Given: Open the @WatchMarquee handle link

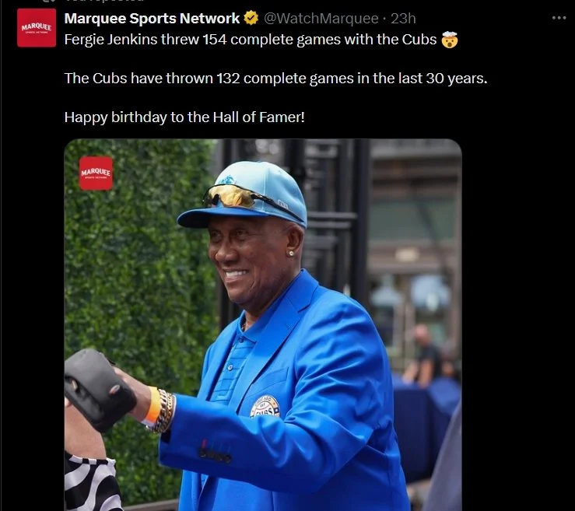Looking at the screenshot, I should 321,19.
